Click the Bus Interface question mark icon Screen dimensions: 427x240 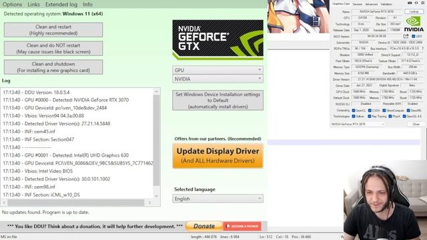click(x=422, y=49)
